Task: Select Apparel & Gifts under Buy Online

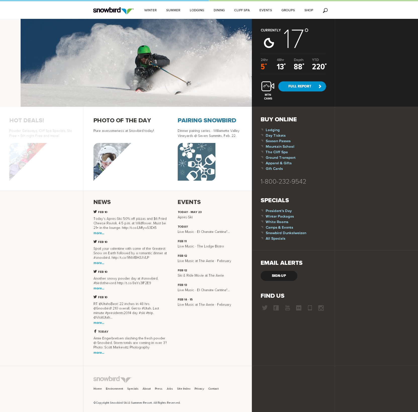Action: [278, 163]
